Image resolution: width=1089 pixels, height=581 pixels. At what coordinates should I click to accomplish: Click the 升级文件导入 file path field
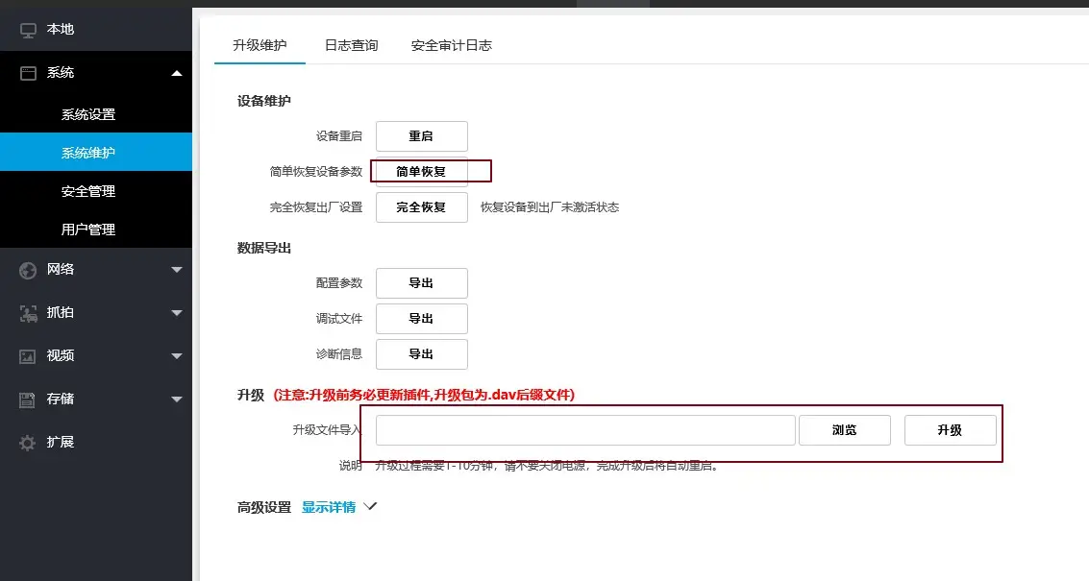tap(584, 430)
